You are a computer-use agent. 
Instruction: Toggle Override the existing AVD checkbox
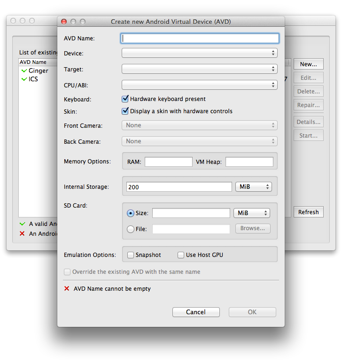67,272
